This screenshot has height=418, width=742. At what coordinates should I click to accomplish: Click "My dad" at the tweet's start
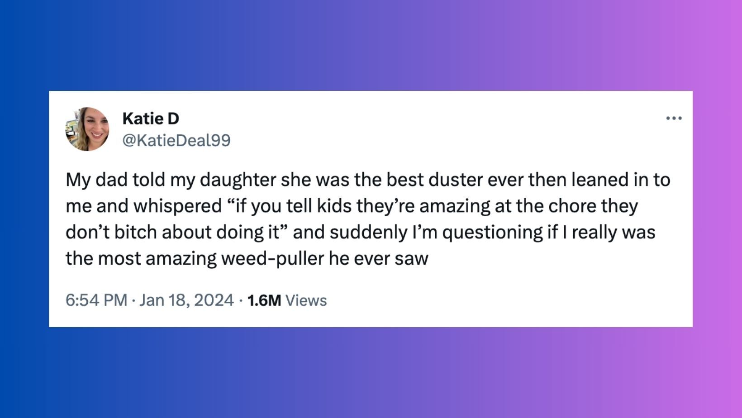pos(96,180)
